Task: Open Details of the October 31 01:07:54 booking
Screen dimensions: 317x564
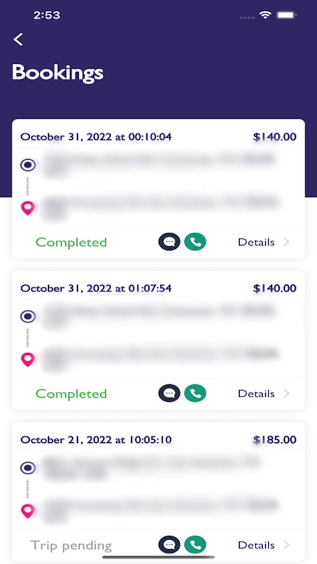Action: [256, 394]
